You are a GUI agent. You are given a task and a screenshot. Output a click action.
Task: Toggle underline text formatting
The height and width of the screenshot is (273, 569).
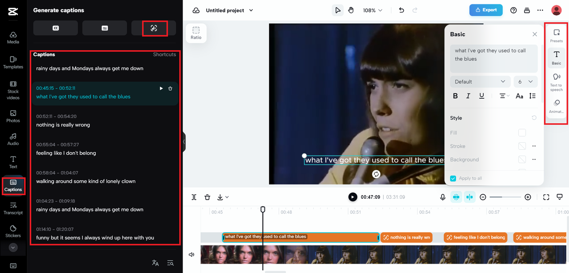tap(481, 96)
